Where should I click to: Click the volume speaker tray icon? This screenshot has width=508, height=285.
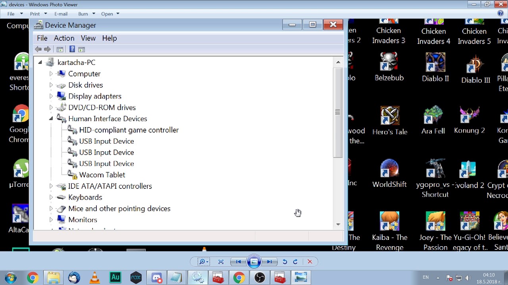[x=468, y=278]
